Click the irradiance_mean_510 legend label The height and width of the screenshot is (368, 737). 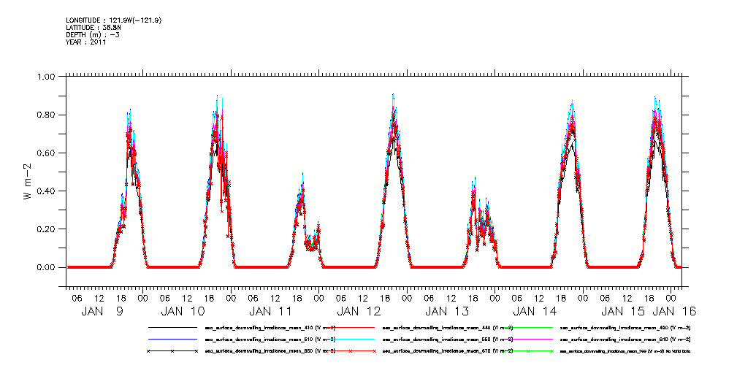pos(270,339)
